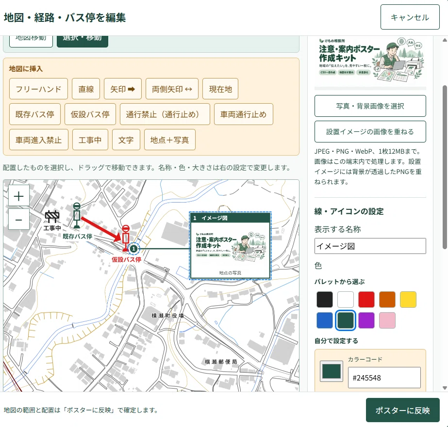Insert an arrow with 矢印 button

tap(123, 89)
